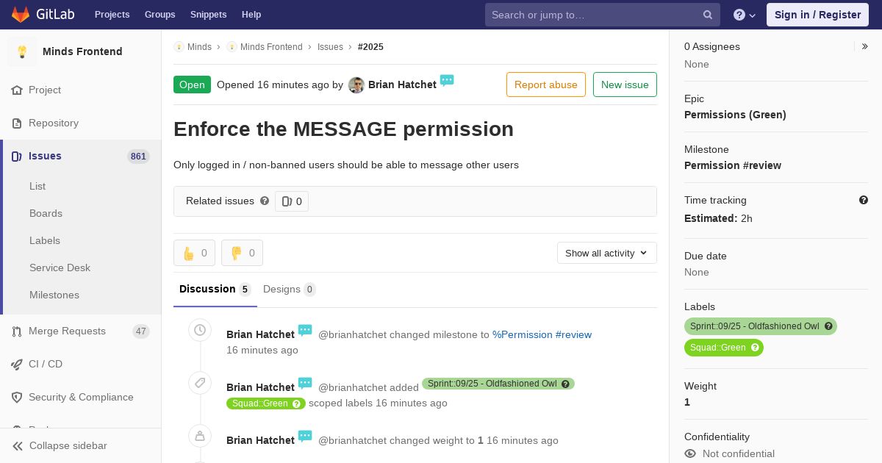Screen dimensions: 882x463
Task: Click the Issues icon in the sidebar
Action: [17, 157]
